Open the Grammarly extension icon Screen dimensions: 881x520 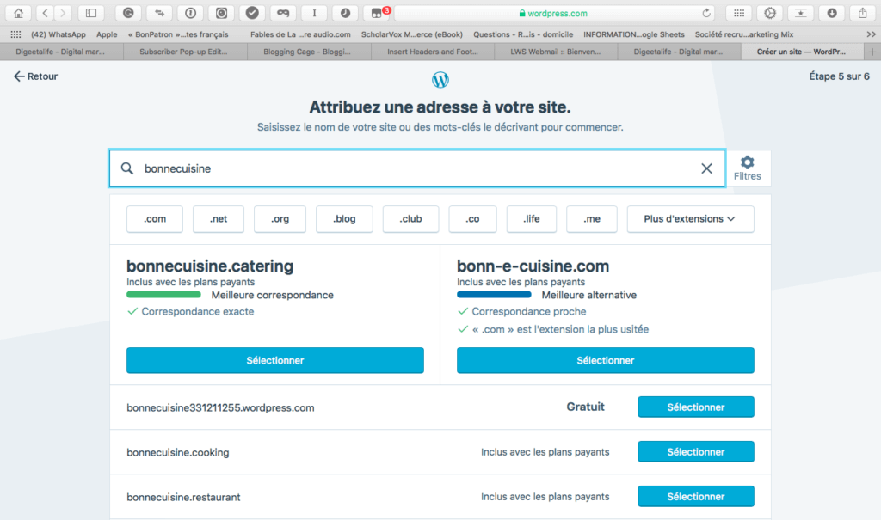click(x=128, y=13)
